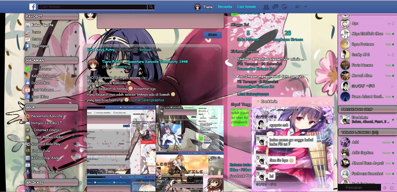This screenshot has width=397, height=192.
Task: Open the friend requests icon in the top bar
Action: click(x=266, y=7)
